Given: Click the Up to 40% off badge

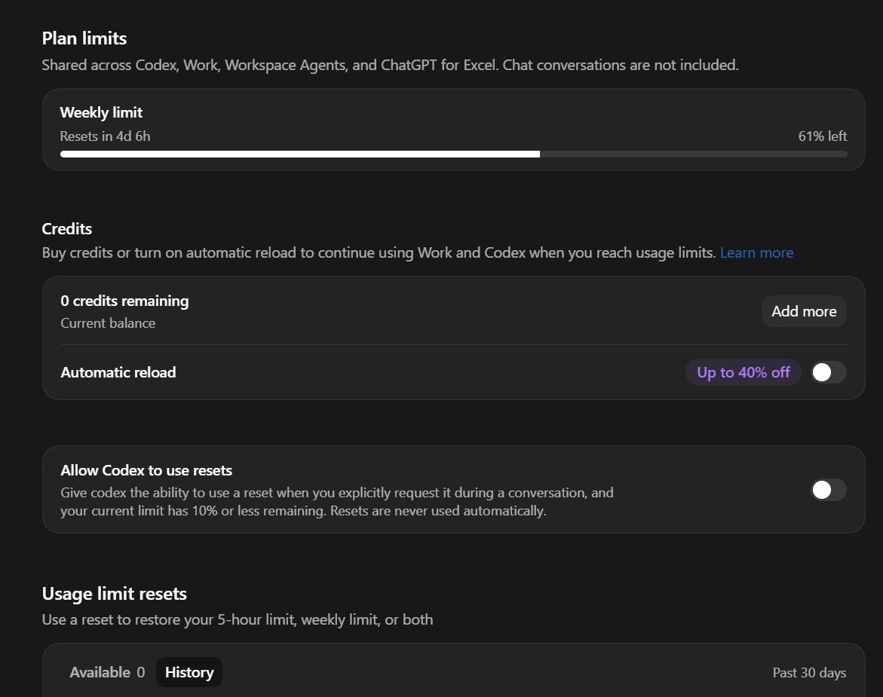Looking at the screenshot, I should pos(743,372).
